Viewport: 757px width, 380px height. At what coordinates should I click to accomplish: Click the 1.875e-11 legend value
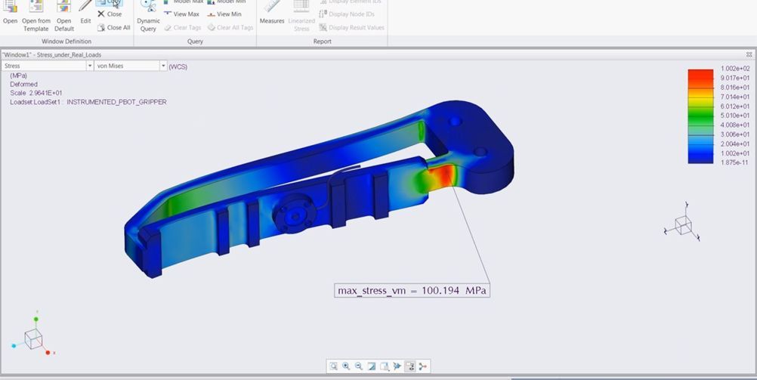pyautogui.click(x=735, y=162)
